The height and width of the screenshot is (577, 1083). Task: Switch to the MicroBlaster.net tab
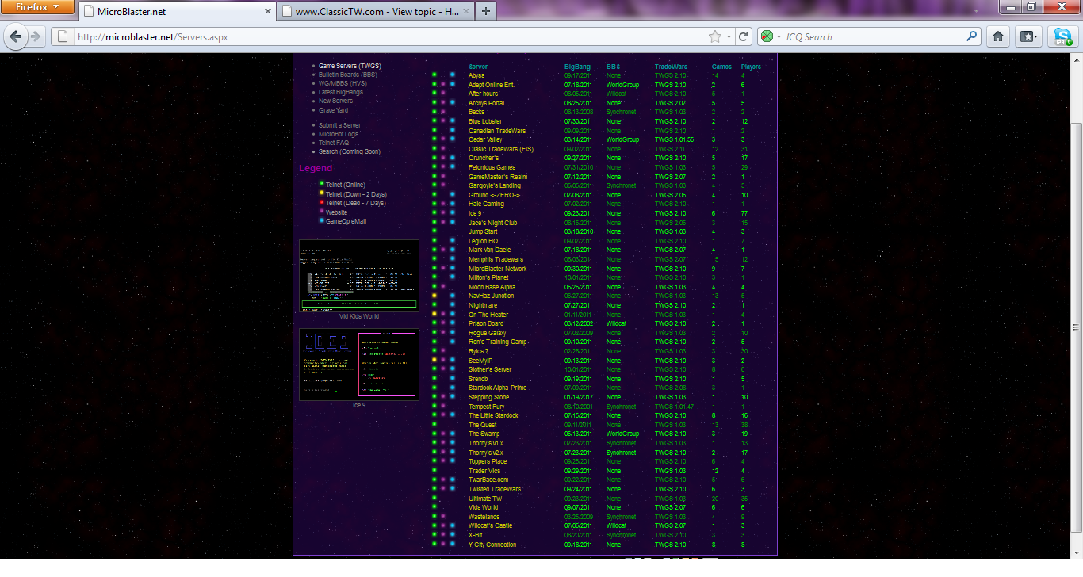point(177,12)
